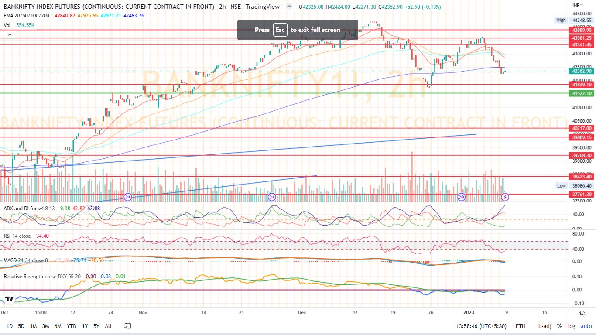Click market status pill beside TradingView title

click(x=290, y=7)
